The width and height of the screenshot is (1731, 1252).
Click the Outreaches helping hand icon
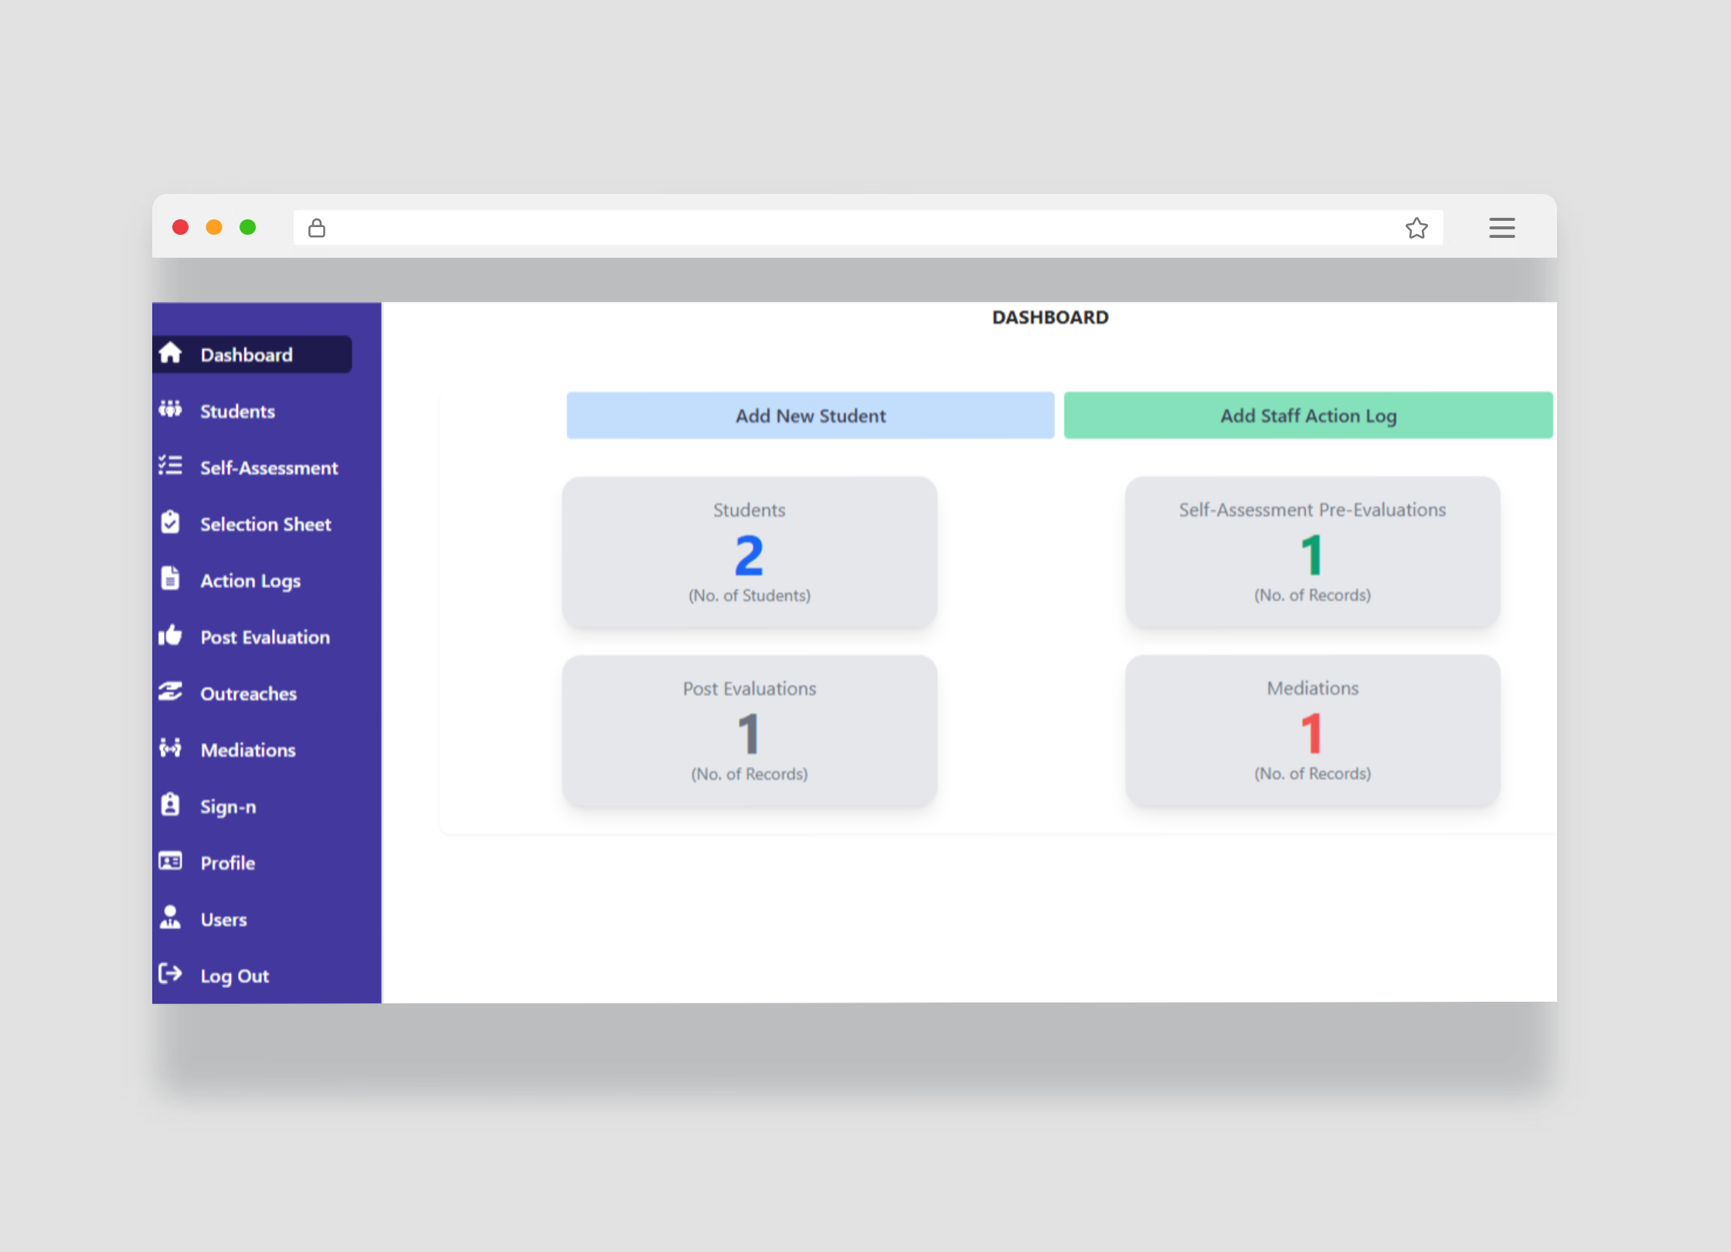[x=170, y=692]
